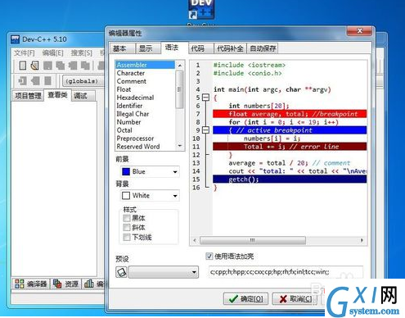Collapse the code fold at line 9
The image size is (405, 318).
tap(205, 130)
